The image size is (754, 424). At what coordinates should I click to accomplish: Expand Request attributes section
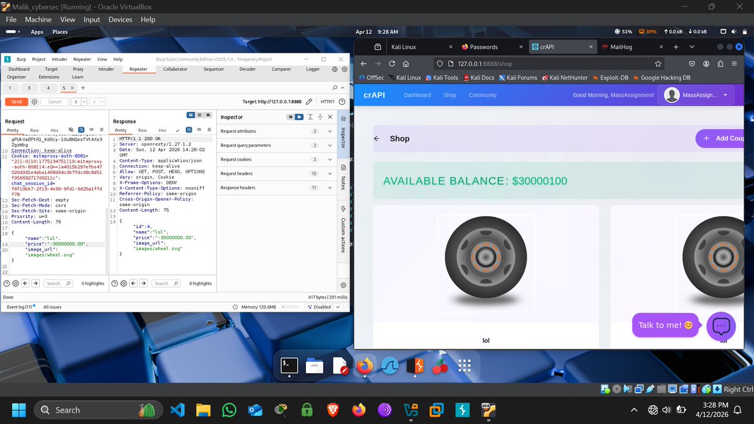tap(277, 131)
